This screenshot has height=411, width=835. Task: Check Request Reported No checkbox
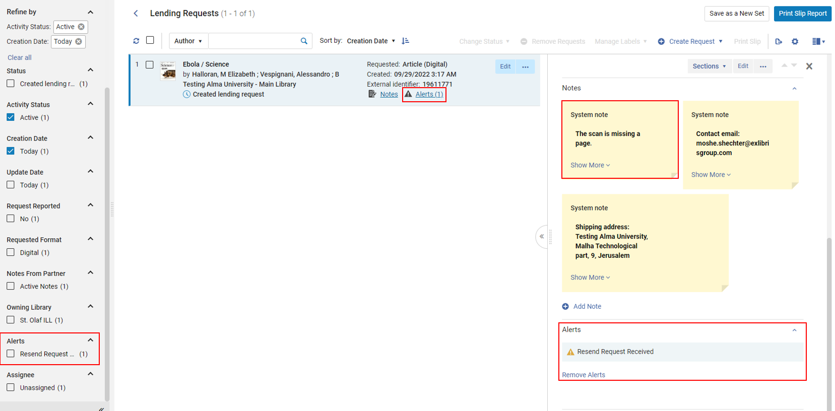[x=11, y=218]
